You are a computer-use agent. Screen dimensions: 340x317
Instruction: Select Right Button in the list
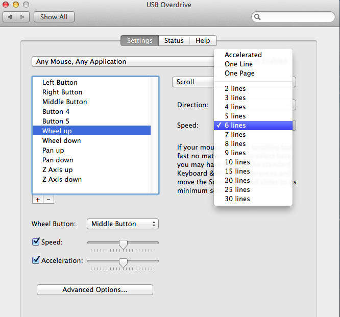91,92
